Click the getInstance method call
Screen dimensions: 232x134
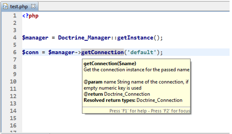135,38
